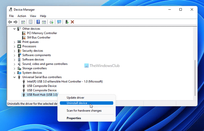204x131 pixels.
Task: Click the System devices folder icon
Action: coord(19,73)
